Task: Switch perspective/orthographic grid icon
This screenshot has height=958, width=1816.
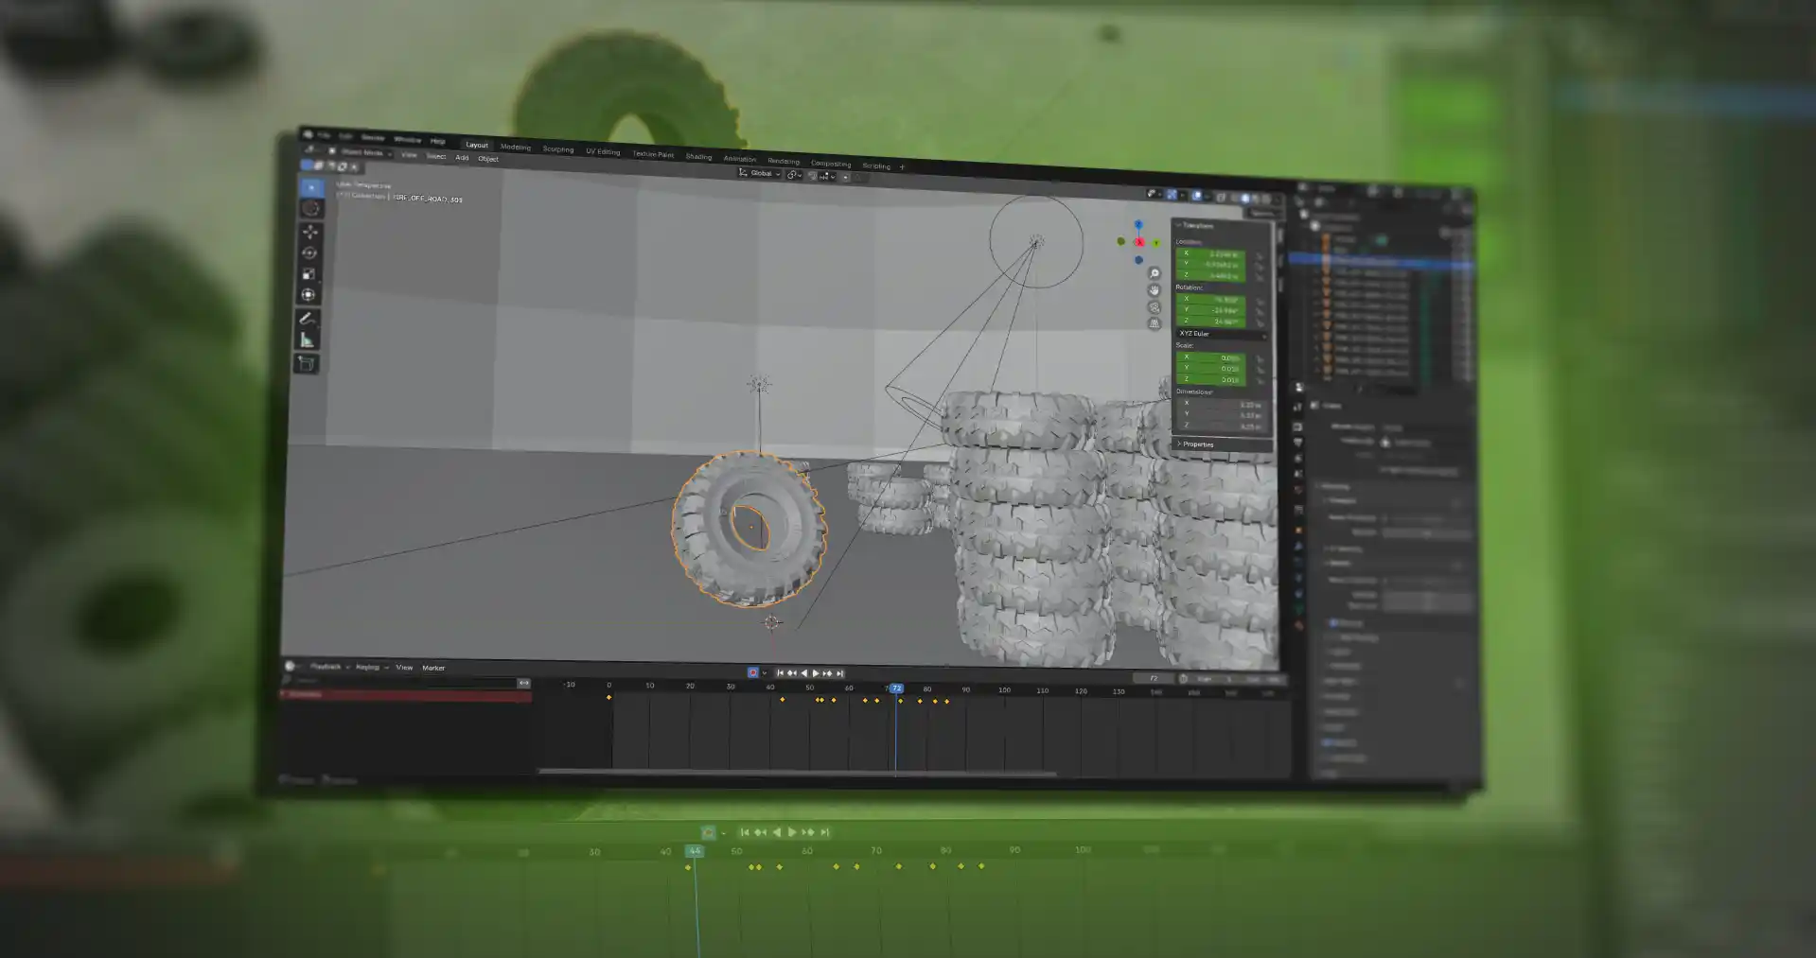Action: [1154, 323]
